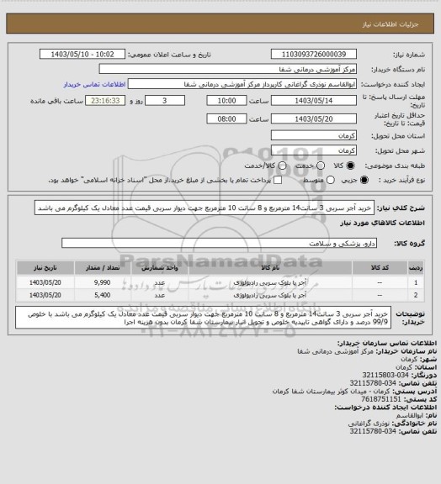Click the postal code 7618751151
441x484 pixels.
point(381,399)
